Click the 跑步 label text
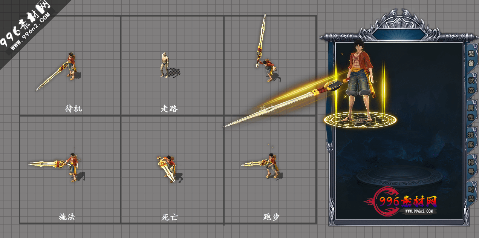Image resolution: width=479 pixels, height=238 pixels. point(271,217)
